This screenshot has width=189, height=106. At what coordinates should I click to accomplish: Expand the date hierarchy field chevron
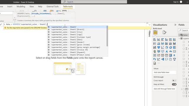click(181, 89)
